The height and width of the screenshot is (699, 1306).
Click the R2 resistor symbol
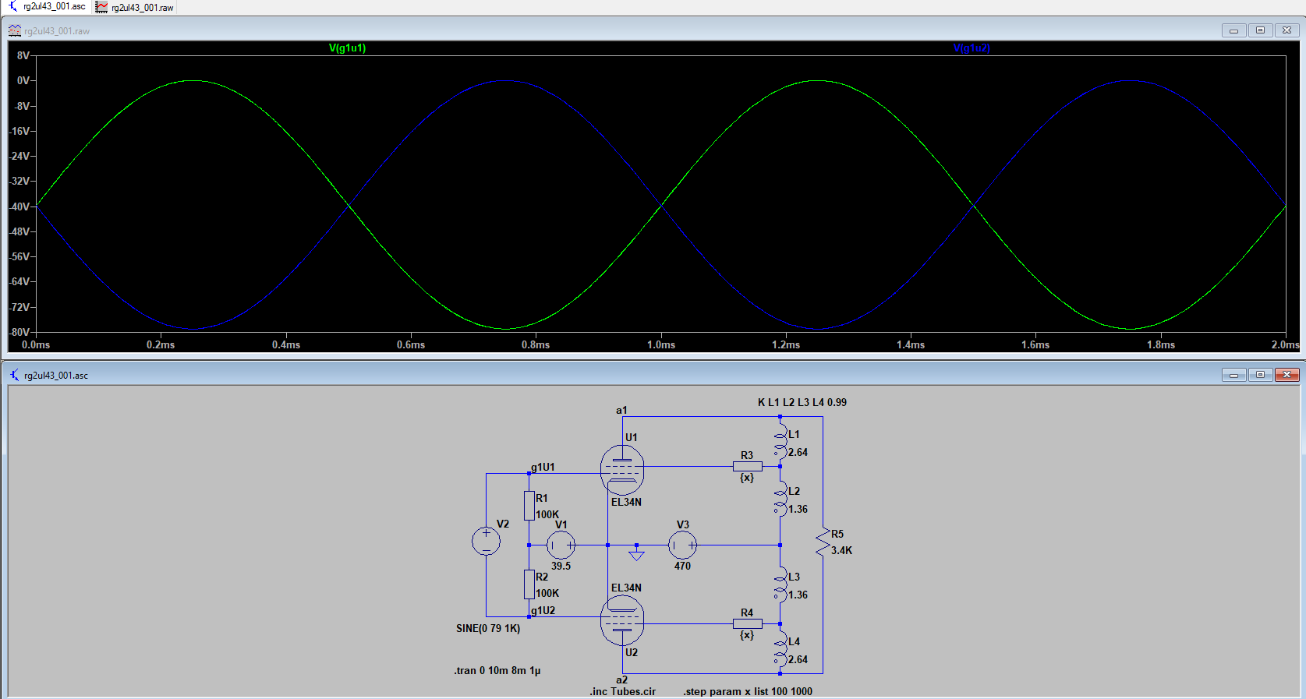(x=529, y=584)
